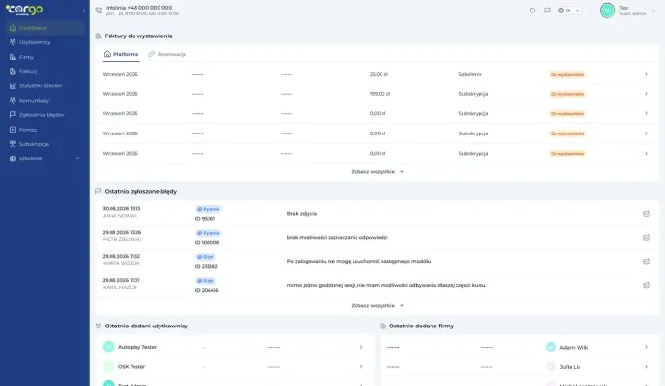Expand the user account menu chevron
The image size is (665, 386).
pos(653,11)
